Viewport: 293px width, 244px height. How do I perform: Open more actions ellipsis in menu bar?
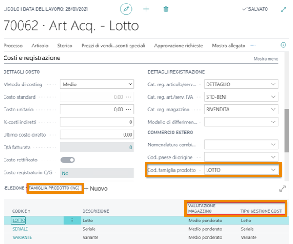253,45
